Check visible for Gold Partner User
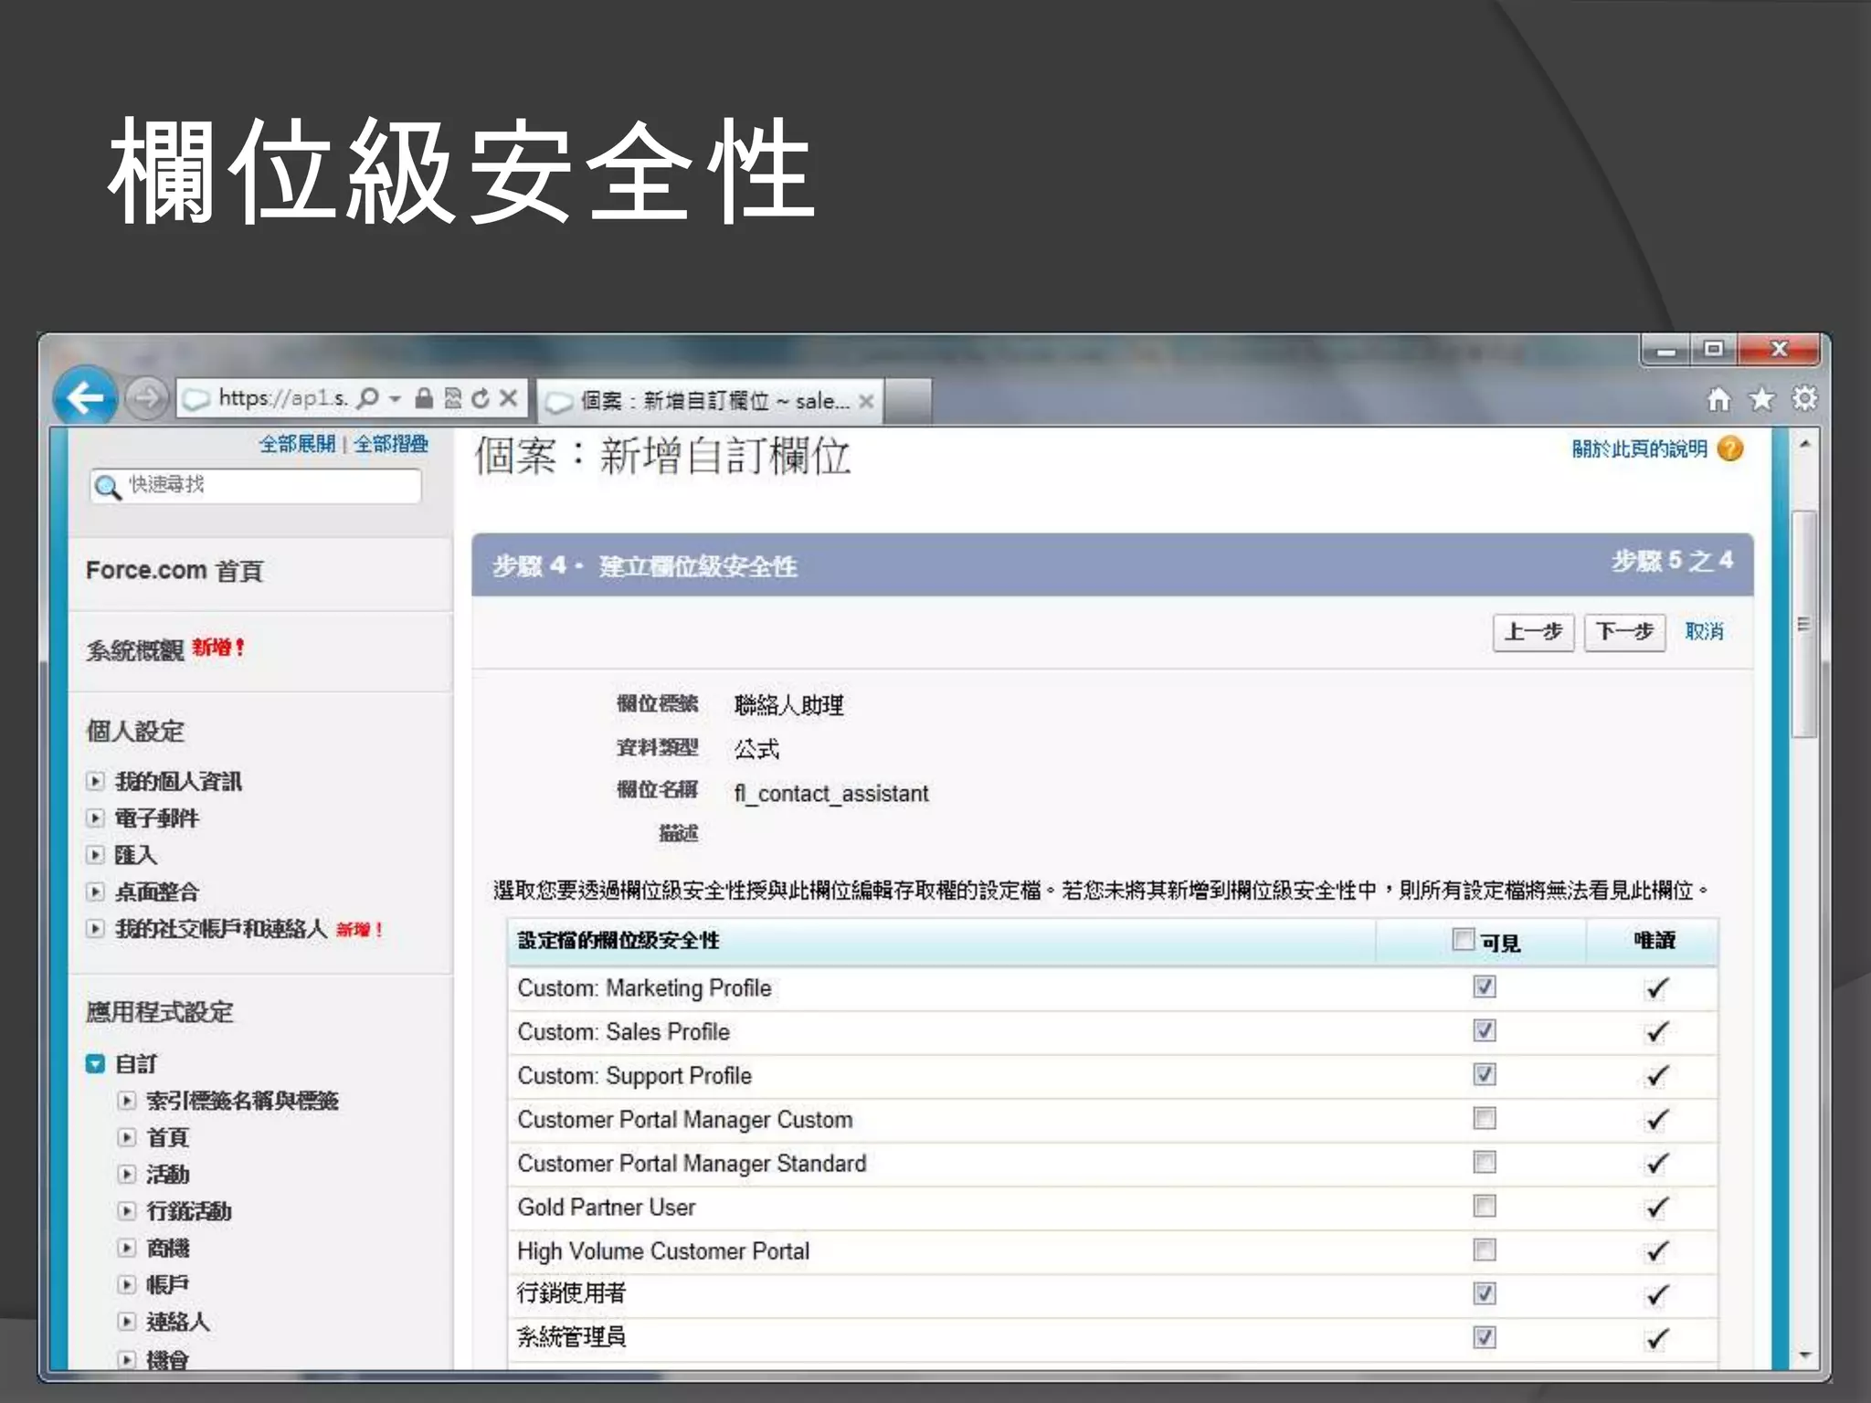The height and width of the screenshot is (1403, 1871). (1485, 1207)
